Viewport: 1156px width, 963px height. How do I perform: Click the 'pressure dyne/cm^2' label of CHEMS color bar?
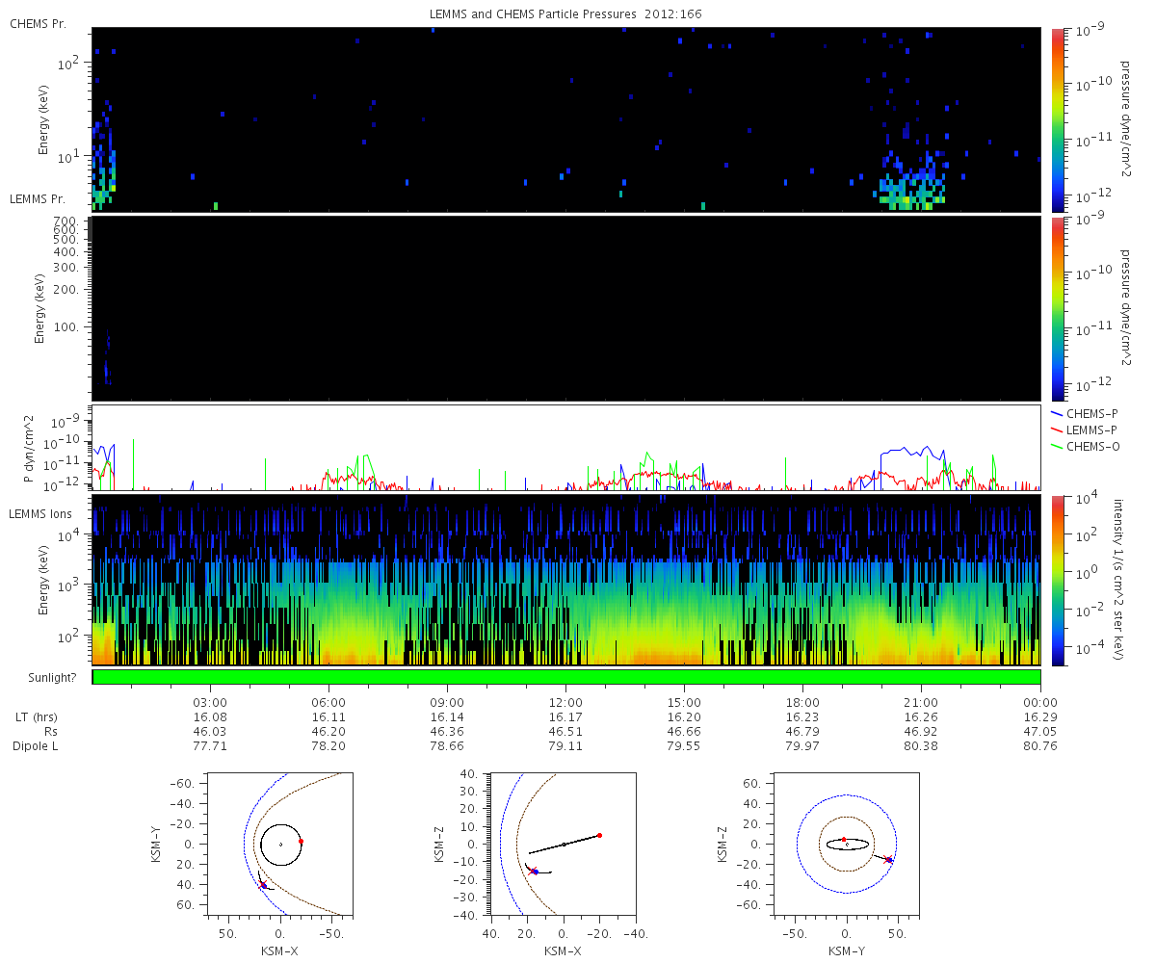tap(1124, 119)
